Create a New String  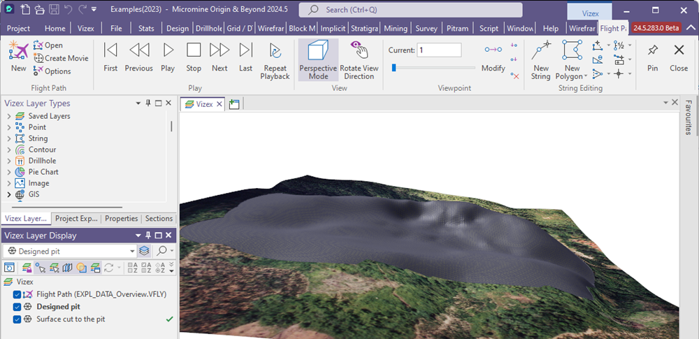541,52
